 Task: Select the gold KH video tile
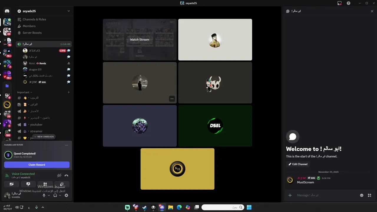[x=177, y=169]
